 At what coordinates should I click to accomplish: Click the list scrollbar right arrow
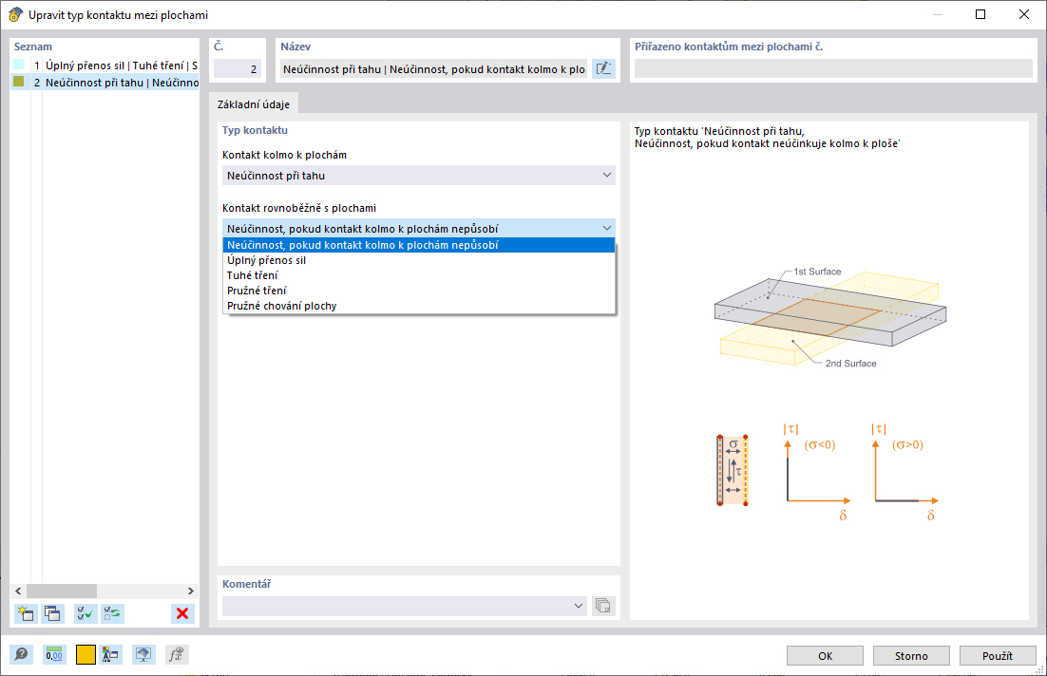pos(190,591)
